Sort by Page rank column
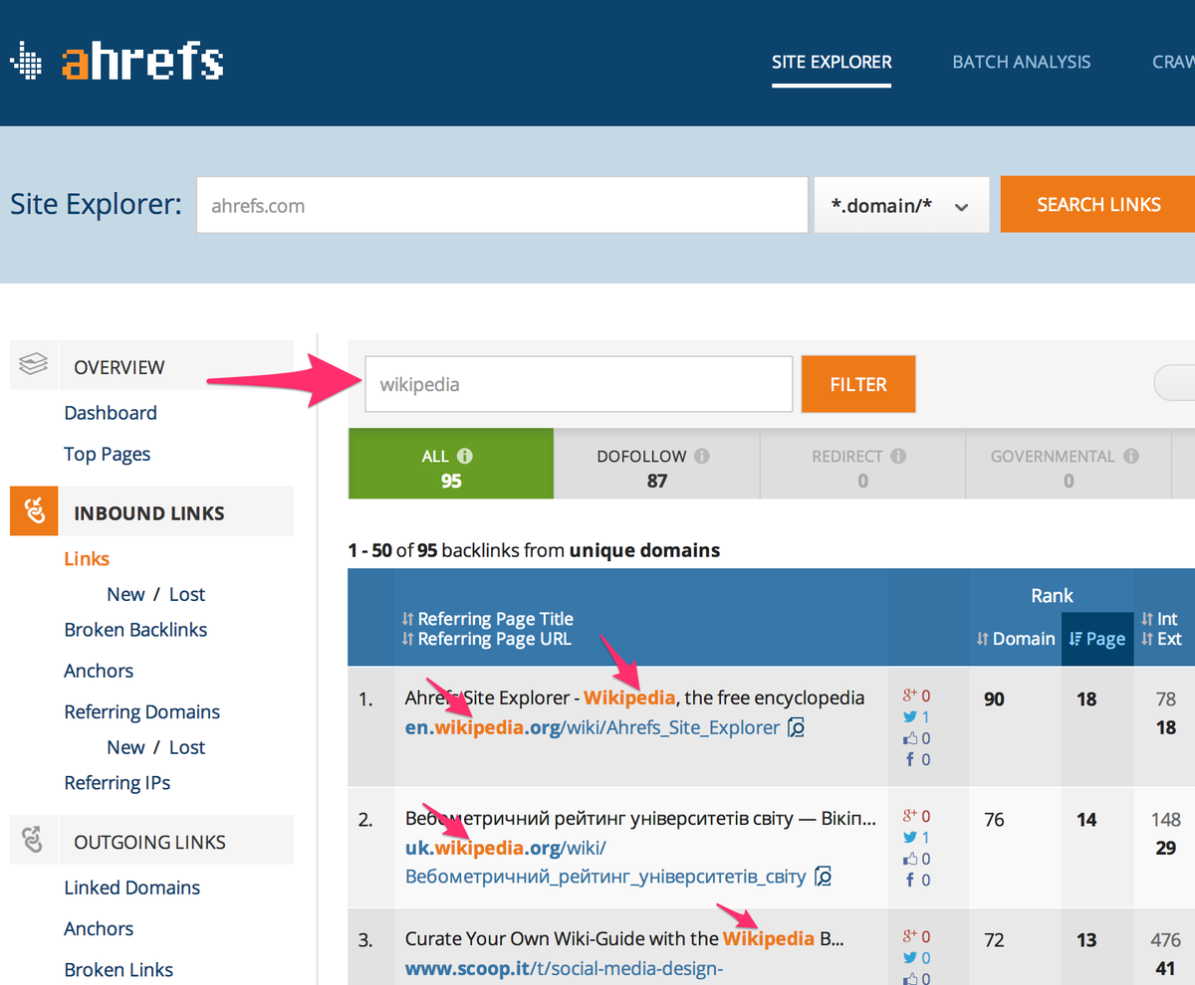Viewport: 1195px width, 985px height. [x=1096, y=639]
